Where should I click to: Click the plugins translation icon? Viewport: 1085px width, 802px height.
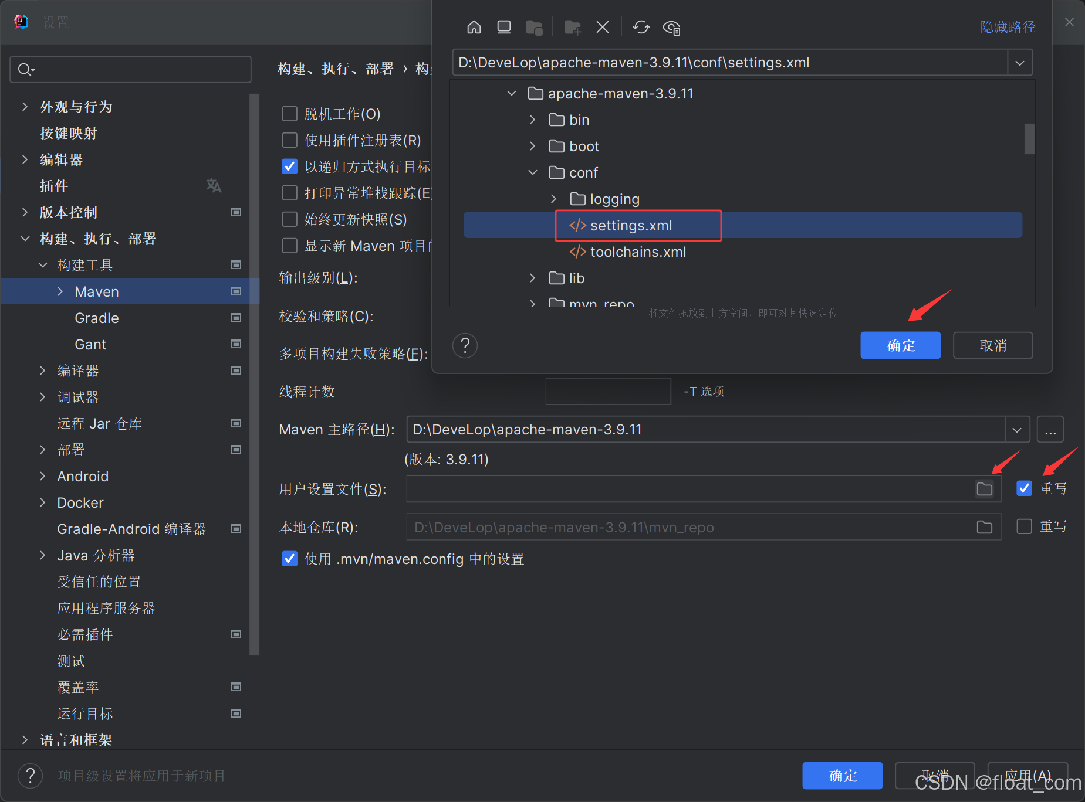click(x=214, y=186)
